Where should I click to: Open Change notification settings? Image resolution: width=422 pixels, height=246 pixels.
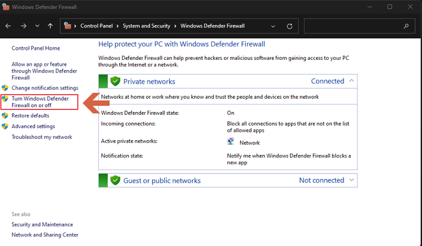pyautogui.click(x=45, y=88)
